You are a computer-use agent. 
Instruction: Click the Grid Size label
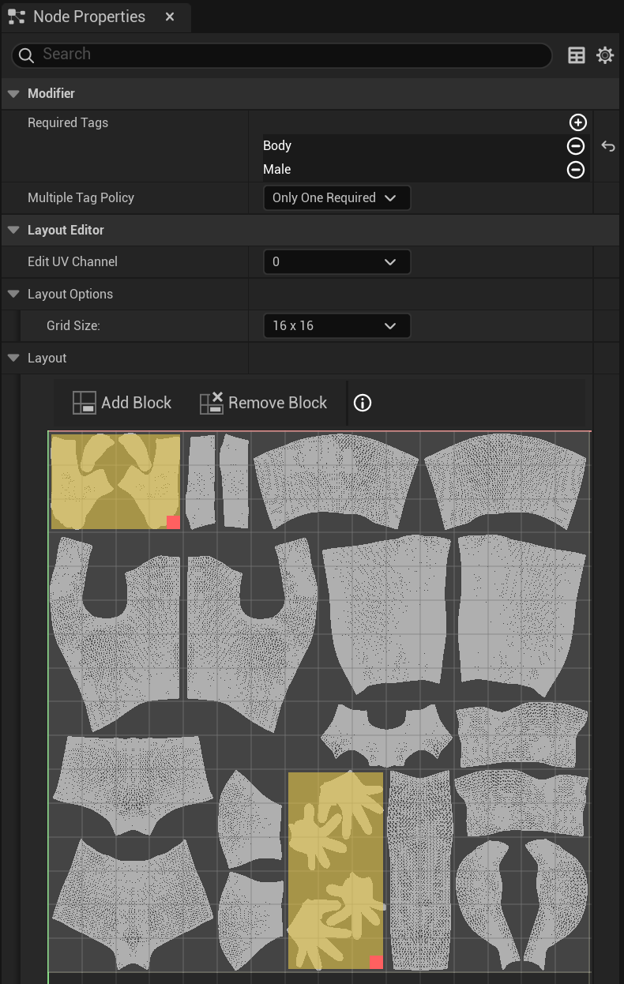click(73, 326)
